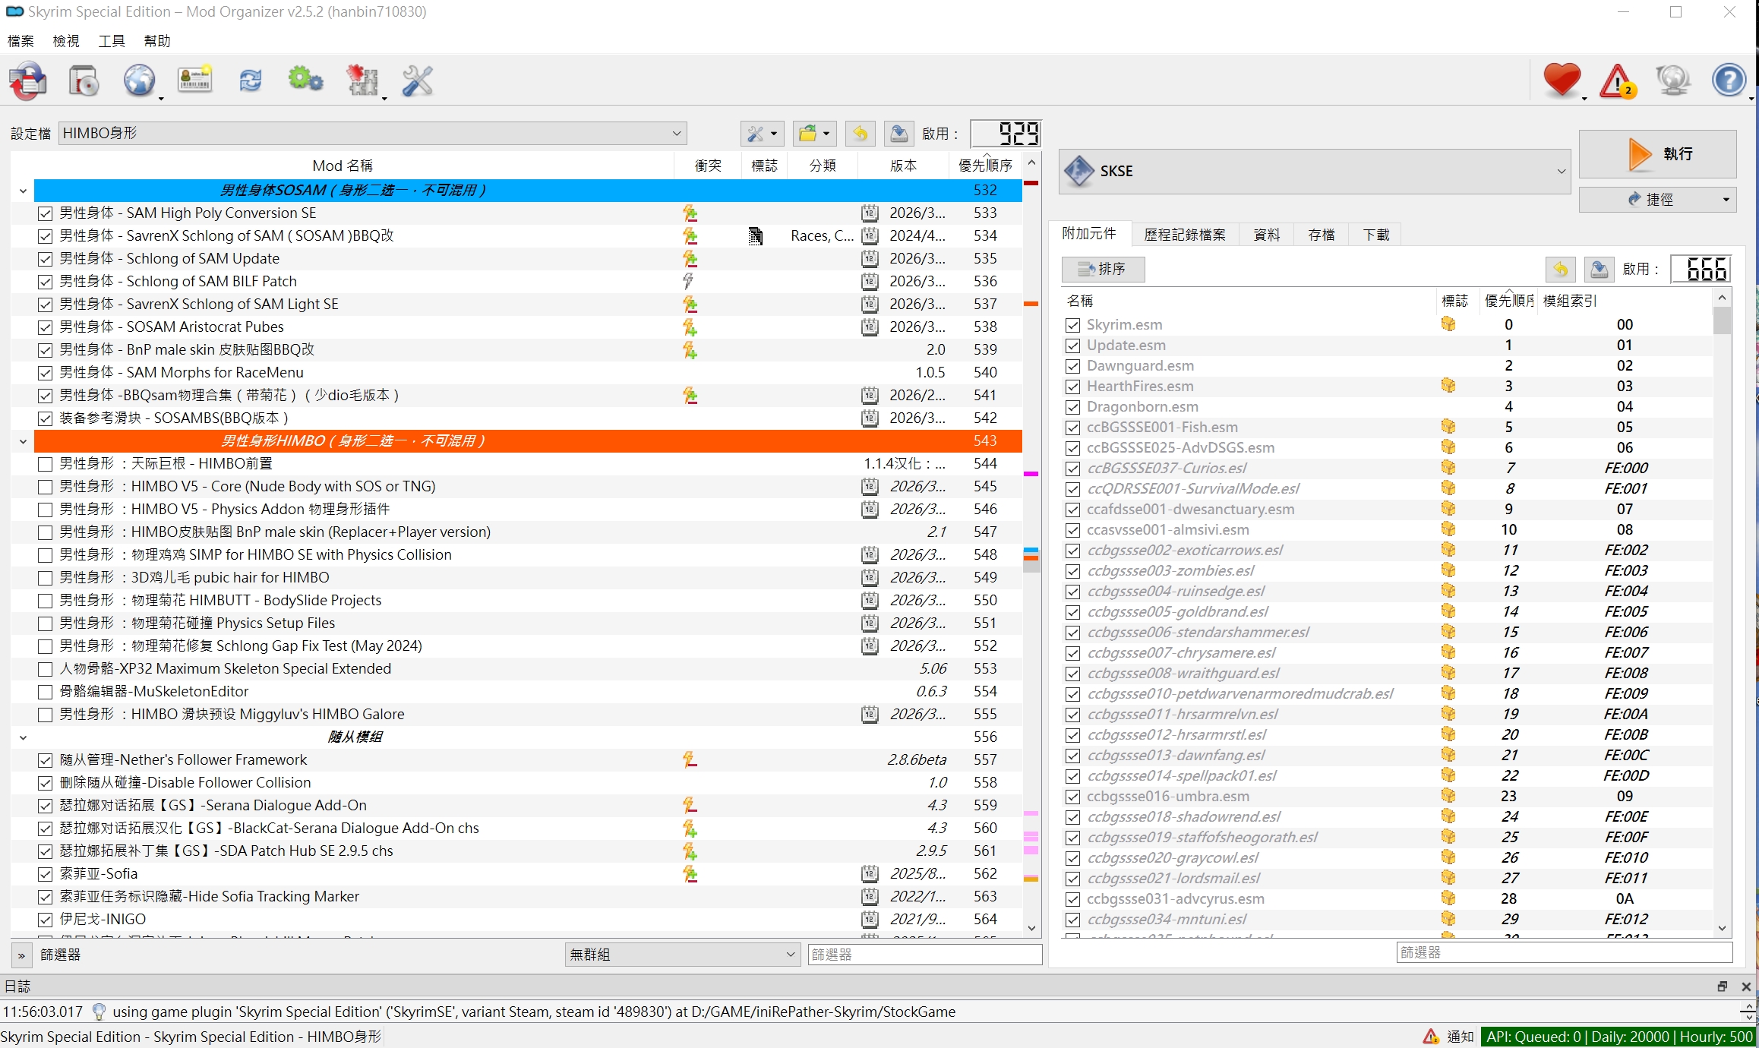Click the blue help question mark icon
The height and width of the screenshot is (1048, 1759).
click(x=1729, y=80)
